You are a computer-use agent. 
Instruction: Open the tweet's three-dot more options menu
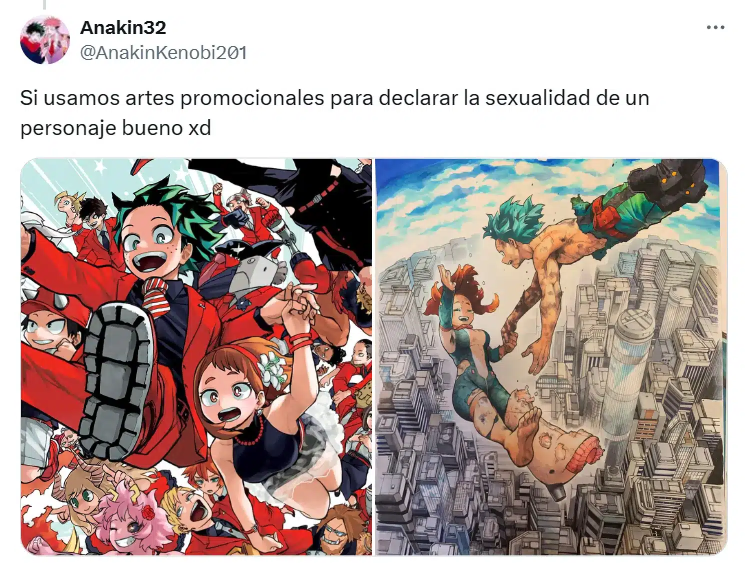[x=715, y=27]
